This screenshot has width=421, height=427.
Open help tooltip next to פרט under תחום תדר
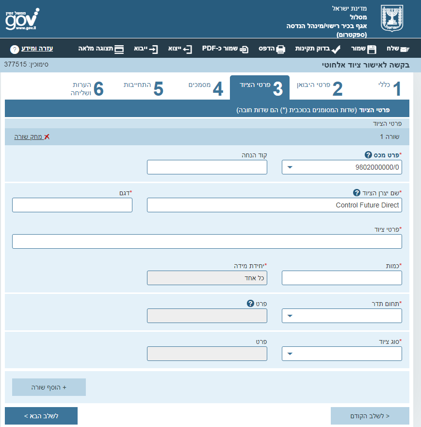pos(250,303)
